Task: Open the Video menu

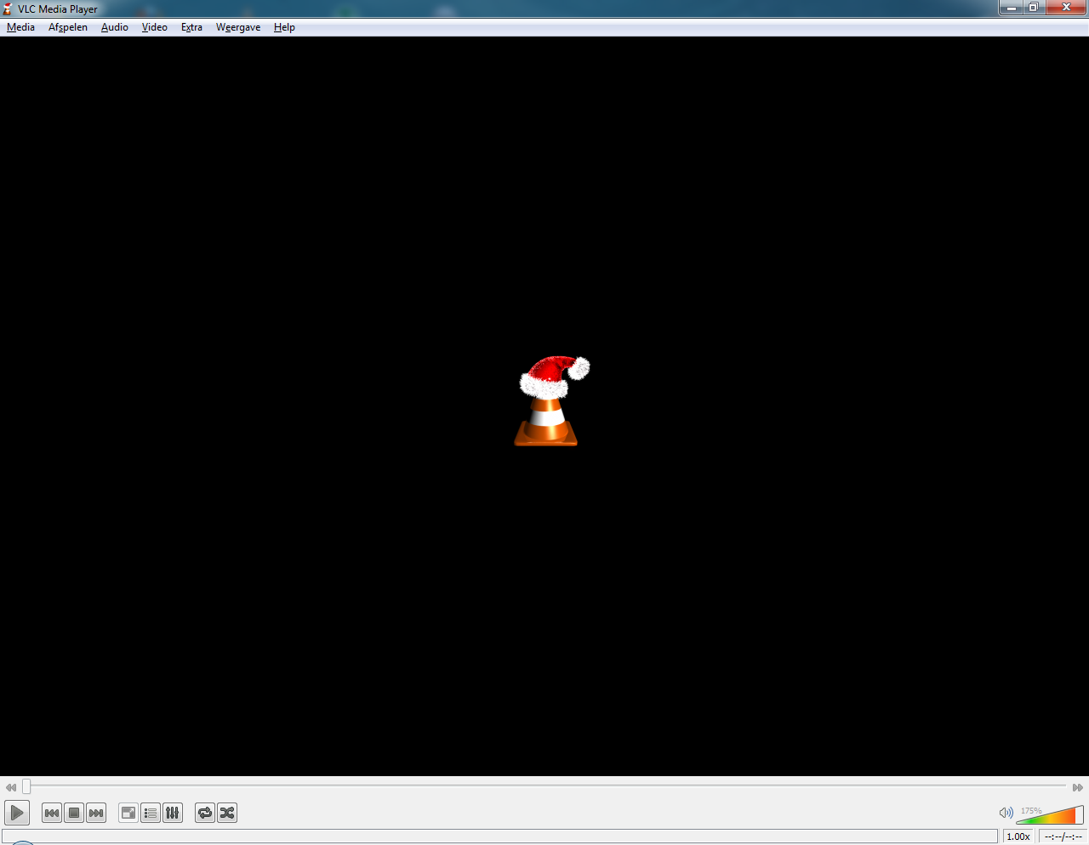Action: [x=154, y=27]
